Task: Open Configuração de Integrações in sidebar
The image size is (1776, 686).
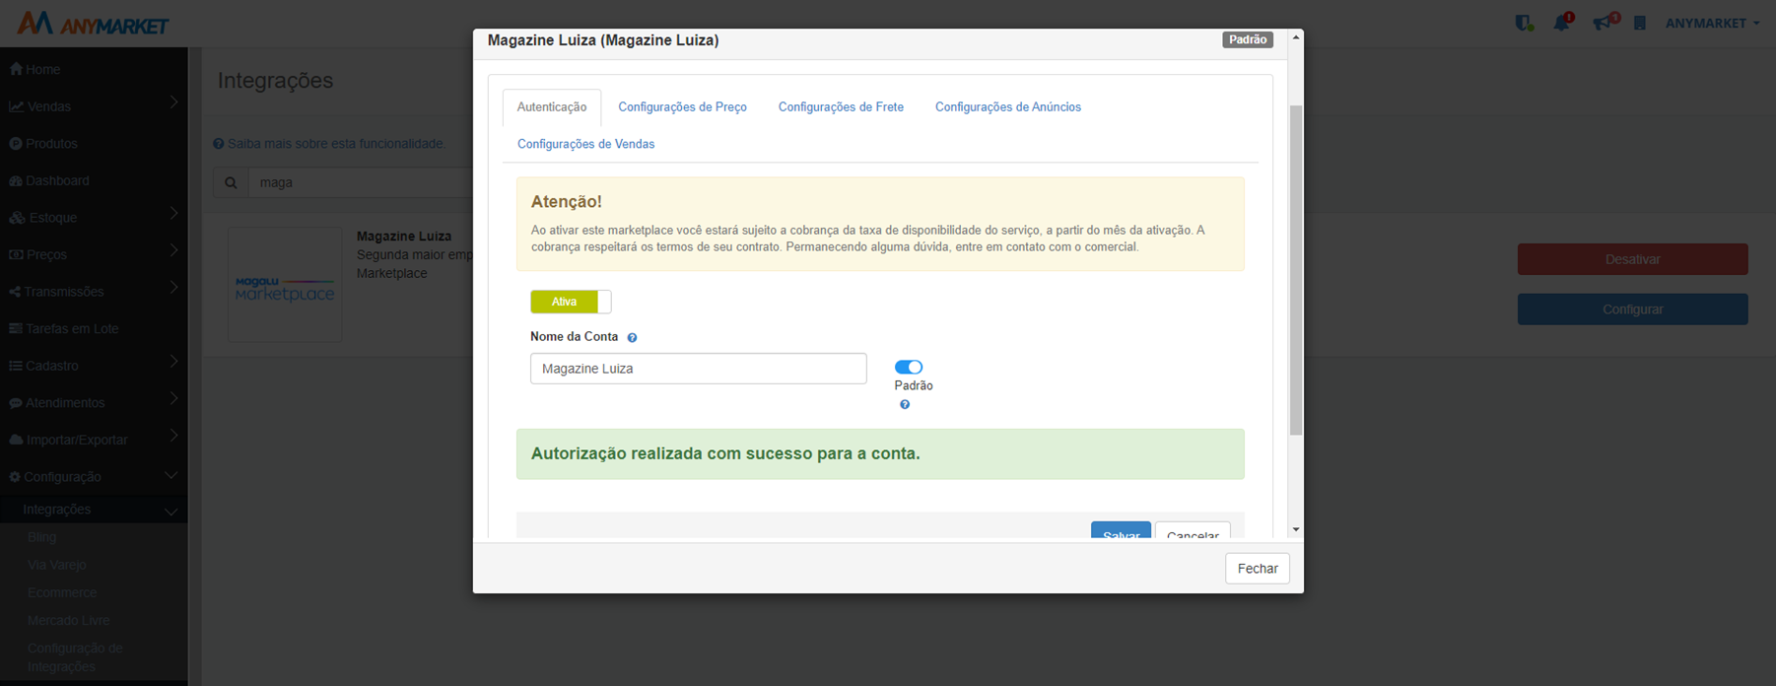Action: pos(75,657)
